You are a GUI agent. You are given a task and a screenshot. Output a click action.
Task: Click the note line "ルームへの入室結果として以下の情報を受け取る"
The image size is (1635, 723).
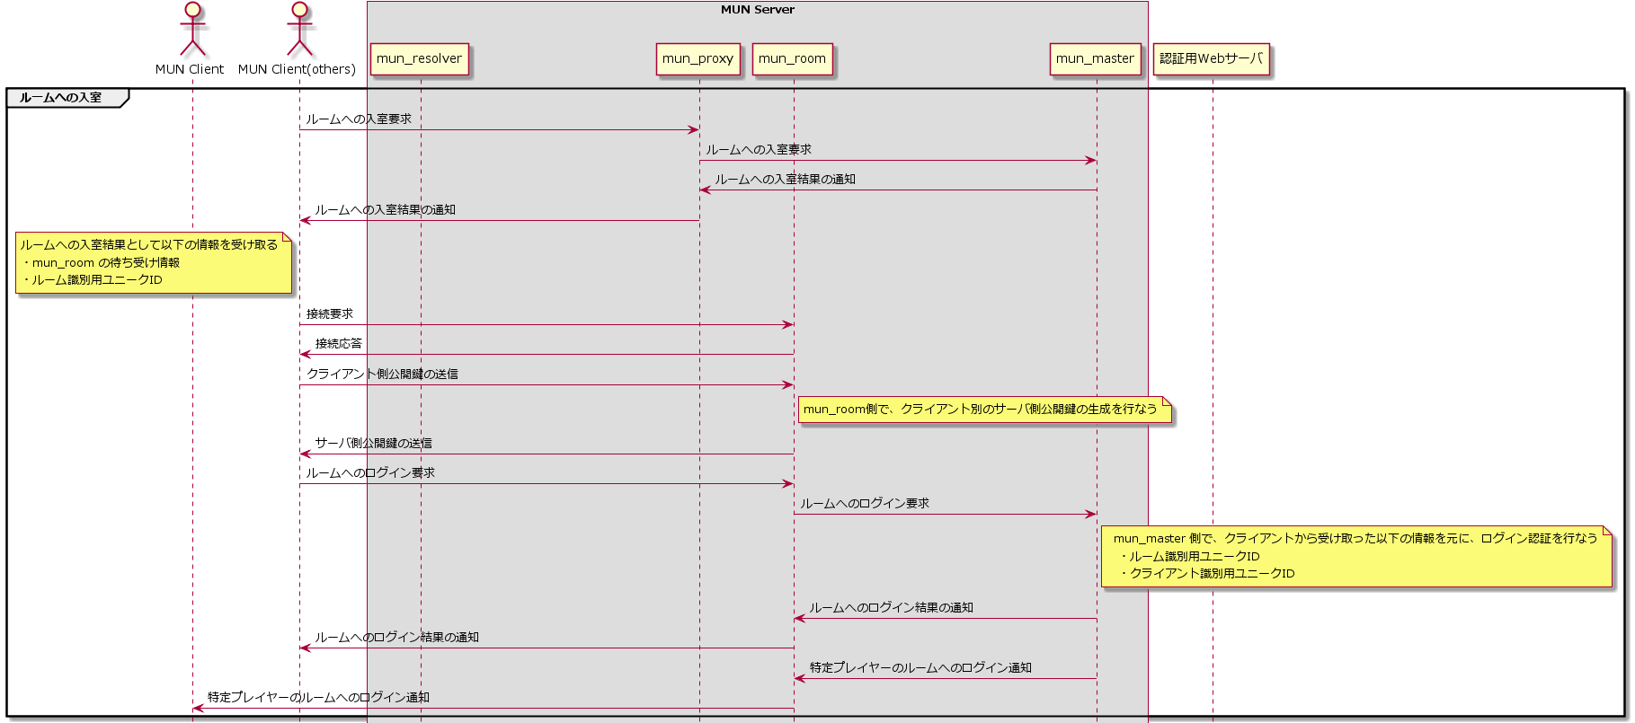coord(149,245)
